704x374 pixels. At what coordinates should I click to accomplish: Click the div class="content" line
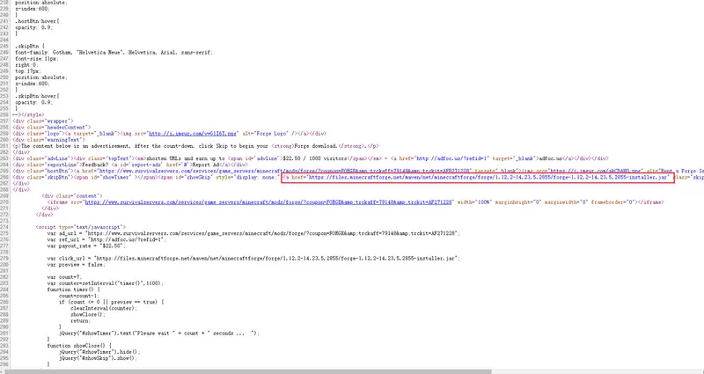click(x=72, y=195)
